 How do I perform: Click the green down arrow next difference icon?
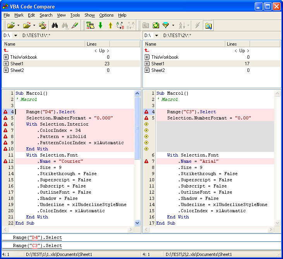(101, 26)
